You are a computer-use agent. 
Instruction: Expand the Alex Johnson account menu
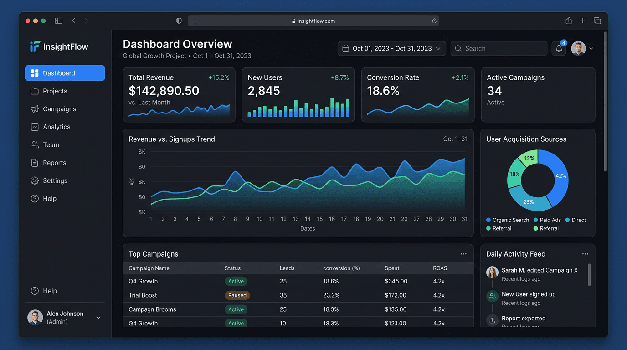65,317
